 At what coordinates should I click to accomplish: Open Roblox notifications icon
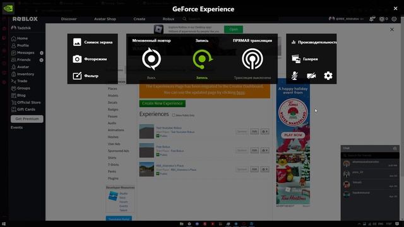pos(372,19)
